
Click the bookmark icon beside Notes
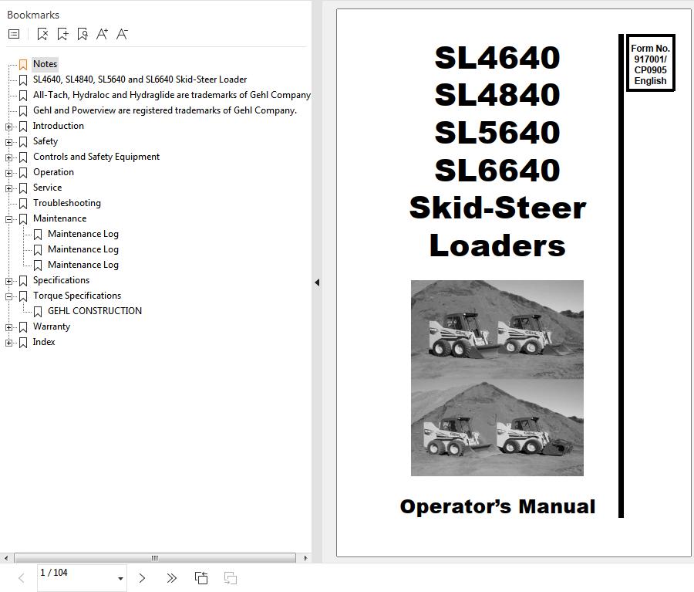[x=23, y=65]
